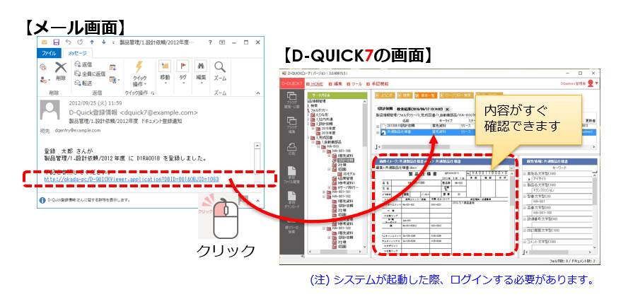Go to previous item with blue up arrow
The image size is (633, 304).
click(92, 42)
